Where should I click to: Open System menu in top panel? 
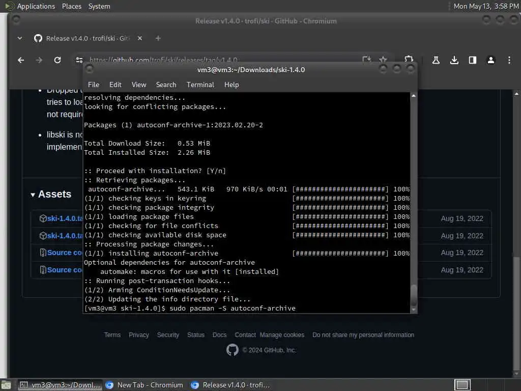[x=99, y=6]
